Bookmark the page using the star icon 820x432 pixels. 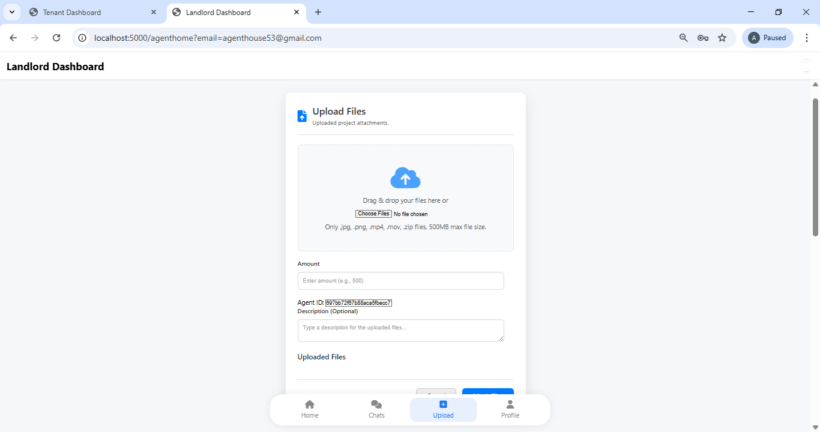[x=722, y=37]
